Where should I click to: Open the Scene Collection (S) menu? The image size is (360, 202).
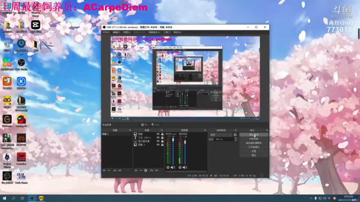coord(154,32)
